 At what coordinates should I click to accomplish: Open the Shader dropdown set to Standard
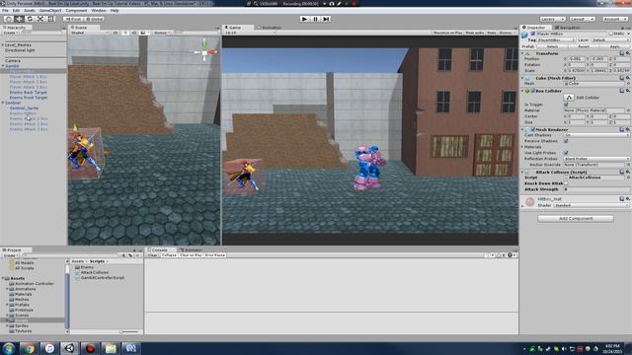point(592,205)
